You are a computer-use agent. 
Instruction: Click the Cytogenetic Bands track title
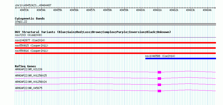point(30,18)
